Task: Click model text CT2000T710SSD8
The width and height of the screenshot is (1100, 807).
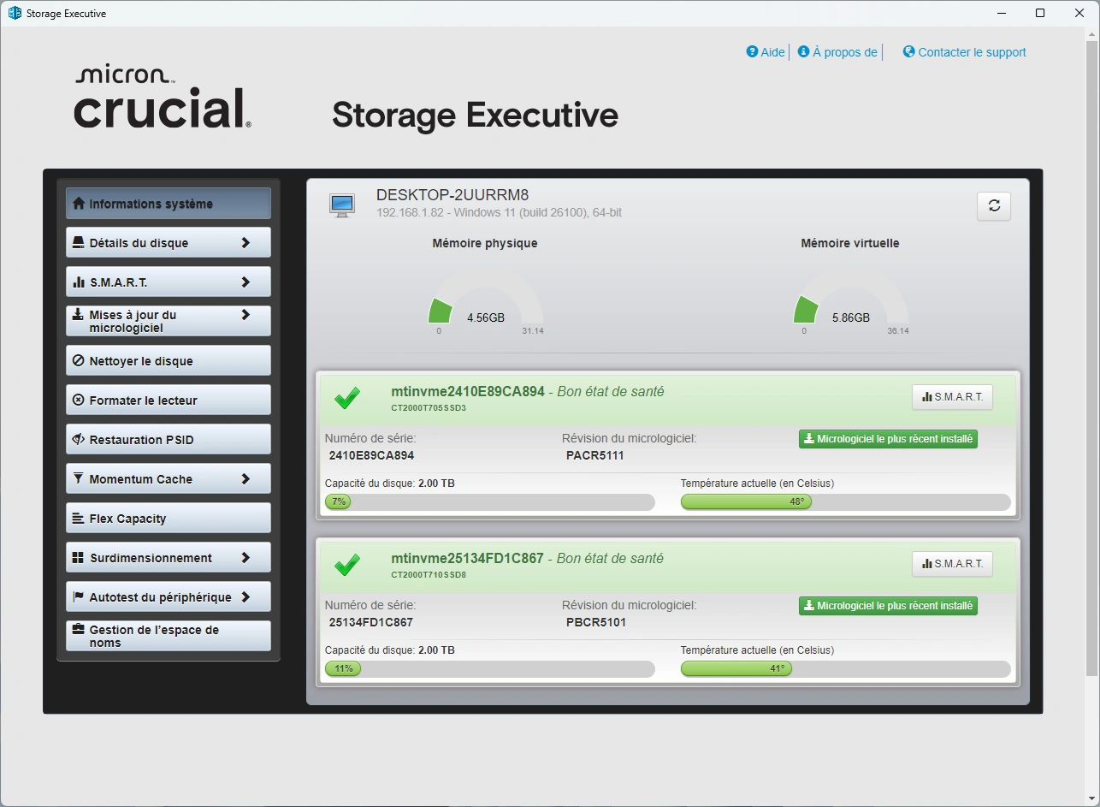Action: pos(429,575)
